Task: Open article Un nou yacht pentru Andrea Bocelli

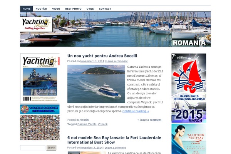Action: pos(102,56)
